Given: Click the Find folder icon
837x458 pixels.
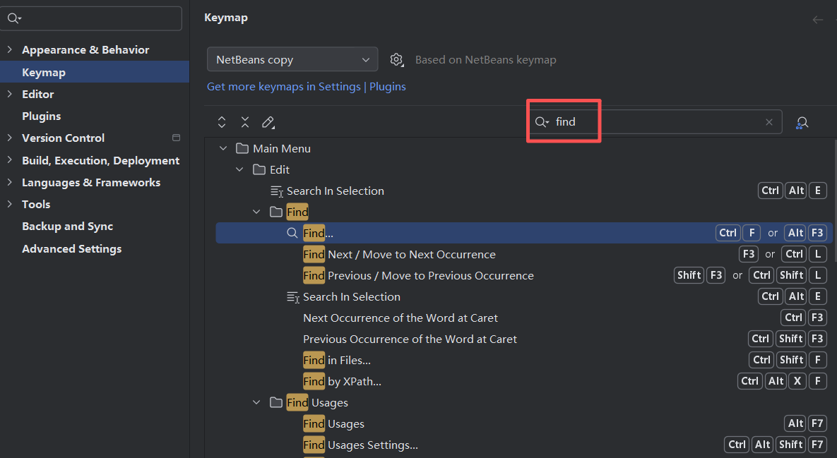Looking at the screenshot, I should point(276,212).
